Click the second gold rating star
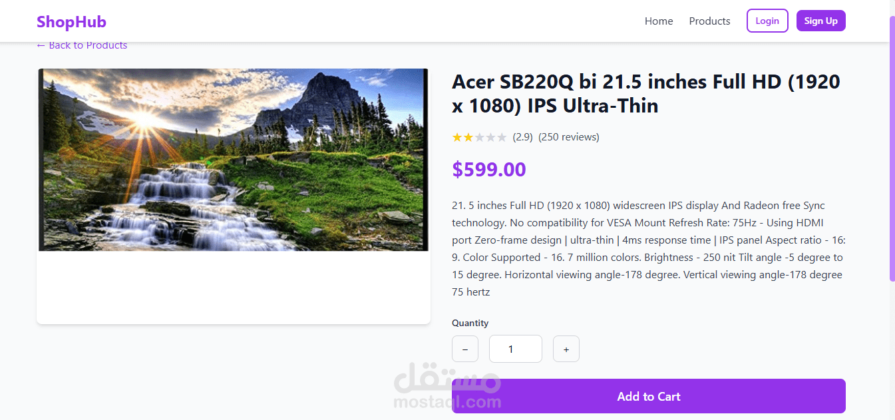Screen dimensions: 895x420 pos(468,138)
